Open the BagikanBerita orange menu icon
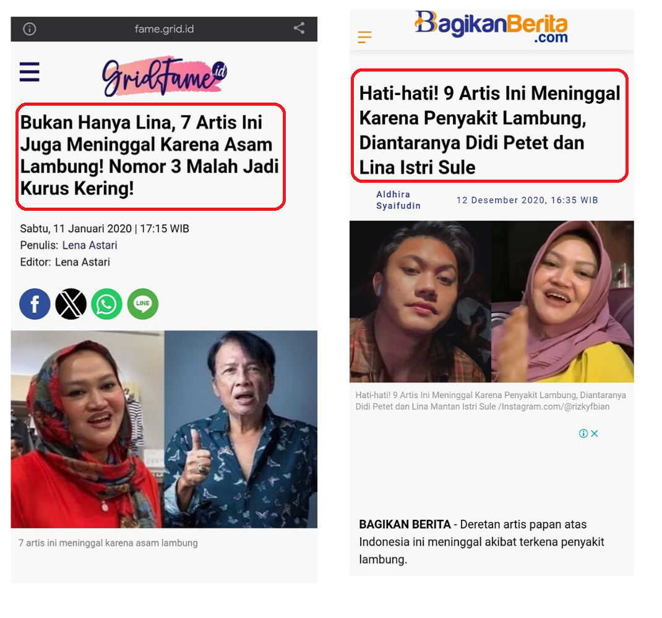The height and width of the screenshot is (618, 662). tap(364, 37)
